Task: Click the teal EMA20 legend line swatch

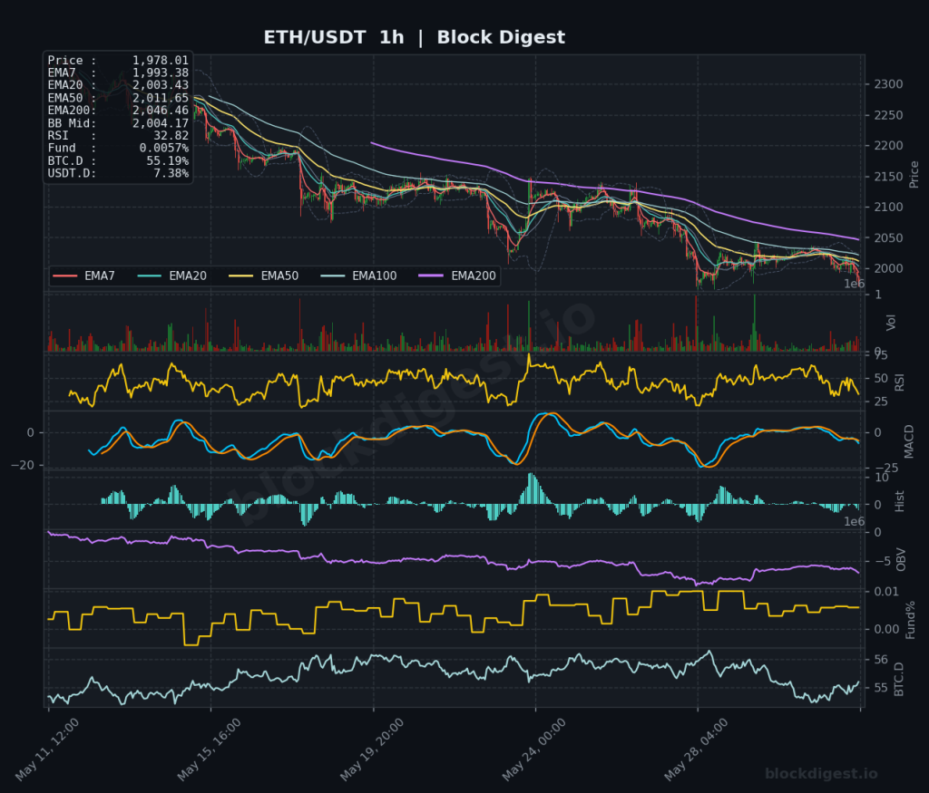Action: coord(150,276)
